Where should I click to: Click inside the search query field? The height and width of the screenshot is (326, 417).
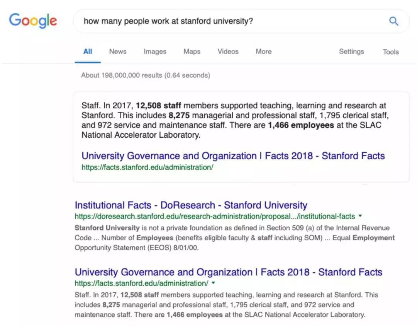click(x=231, y=21)
